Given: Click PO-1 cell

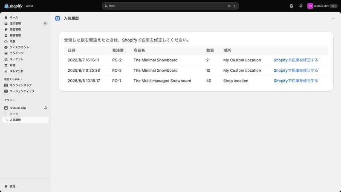Looking at the screenshot, I should coord(116,81).
